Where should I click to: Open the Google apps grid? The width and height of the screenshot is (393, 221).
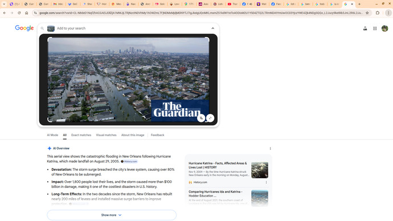pyautogui.click(x=375, y=28)
